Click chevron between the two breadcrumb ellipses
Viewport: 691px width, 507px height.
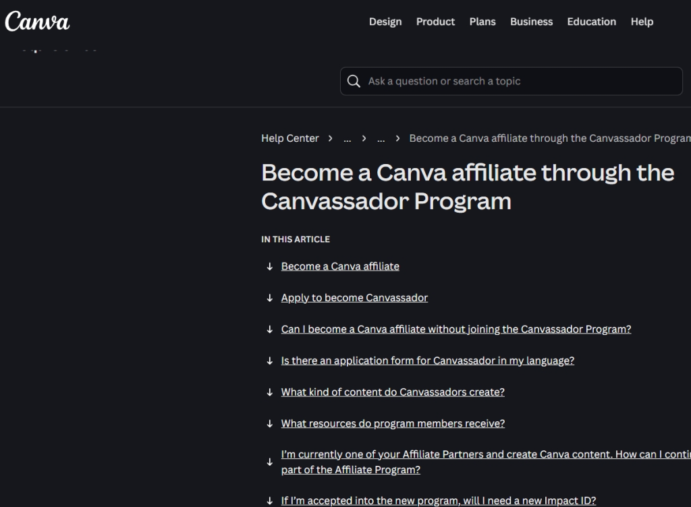364,138
